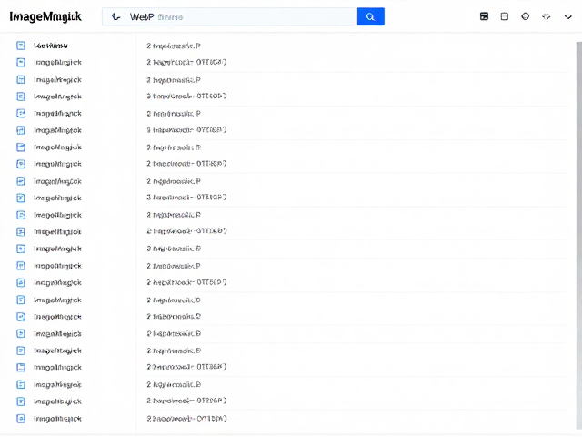Viewport: 582px width, 437px height.
Task: Click the back arrow inside the search field
Action: tap(115, 16)
